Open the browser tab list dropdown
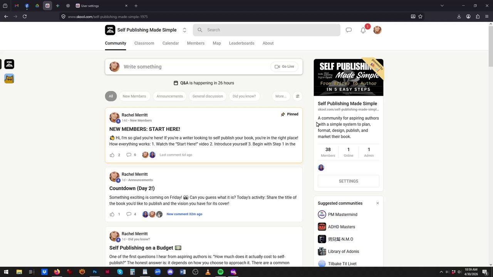The height and width of the screenshot is (277, 493). coord(442,6)
